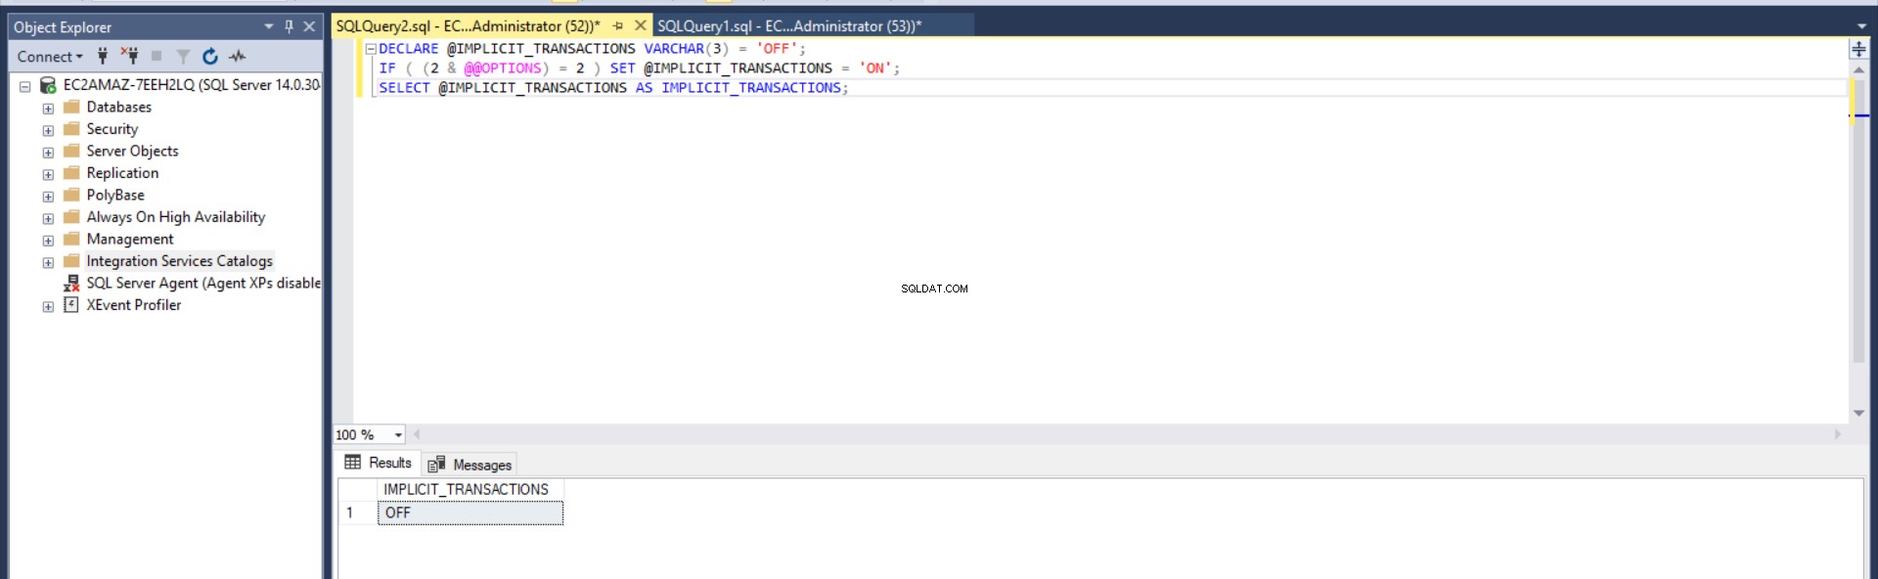Open the document tabs list dropdown arrow
This screenshot has height=579, width=1878.
click(x=1861, y=26)
